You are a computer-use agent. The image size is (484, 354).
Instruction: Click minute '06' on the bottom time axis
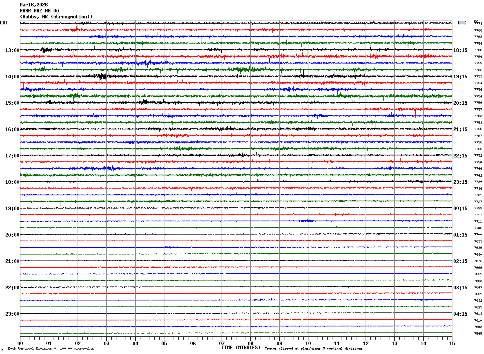pos(193,344)
